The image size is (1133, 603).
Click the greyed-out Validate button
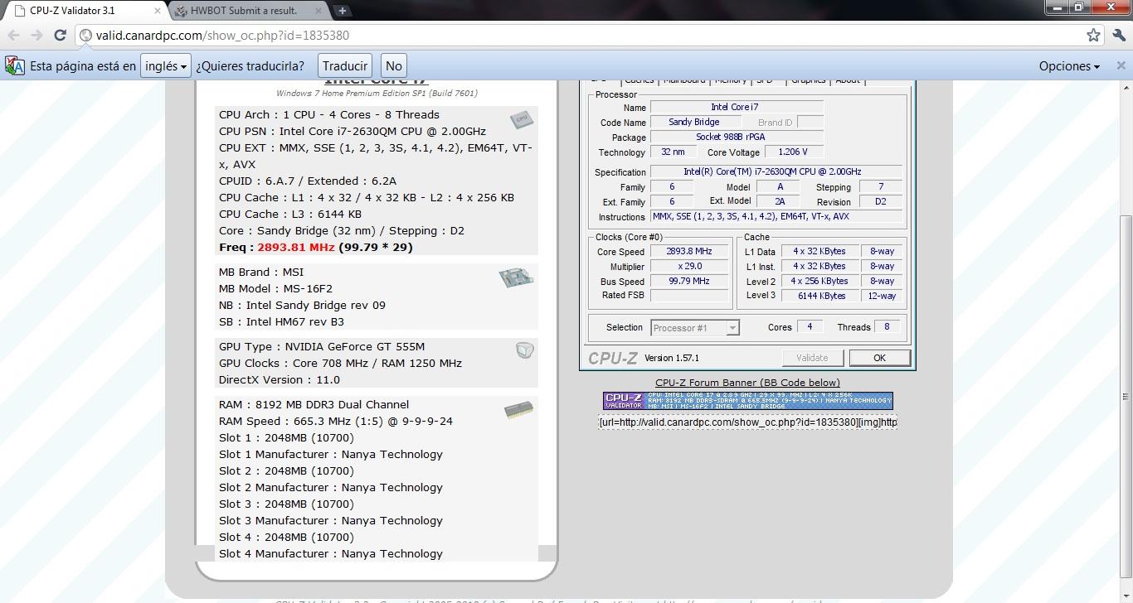[x=812, y=358]
